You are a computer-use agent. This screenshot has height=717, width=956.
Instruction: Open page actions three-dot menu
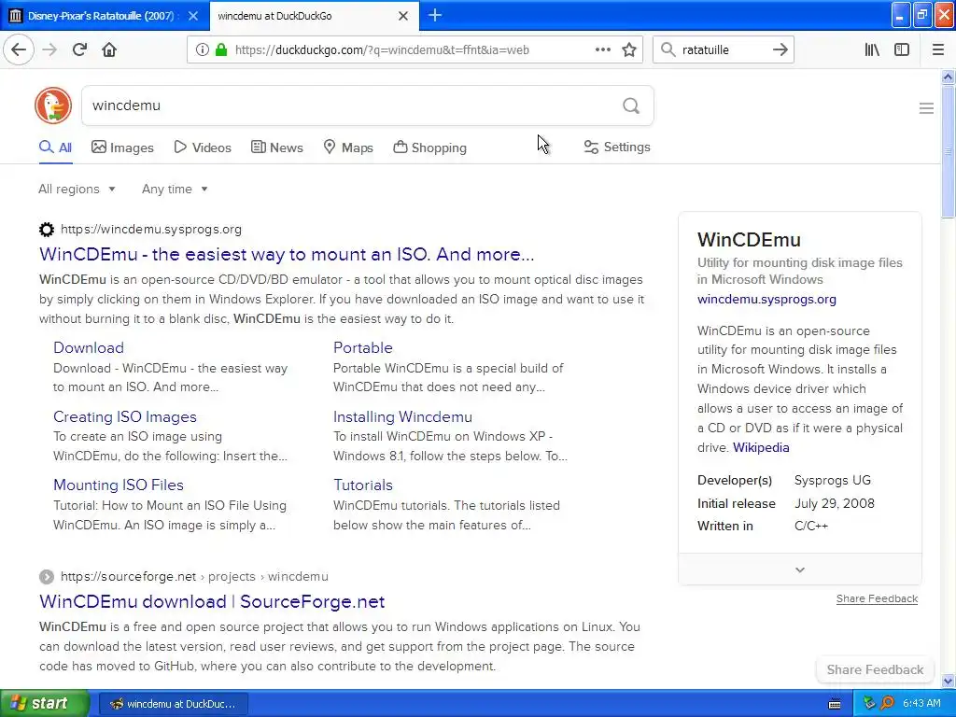(x=602, y=49)
